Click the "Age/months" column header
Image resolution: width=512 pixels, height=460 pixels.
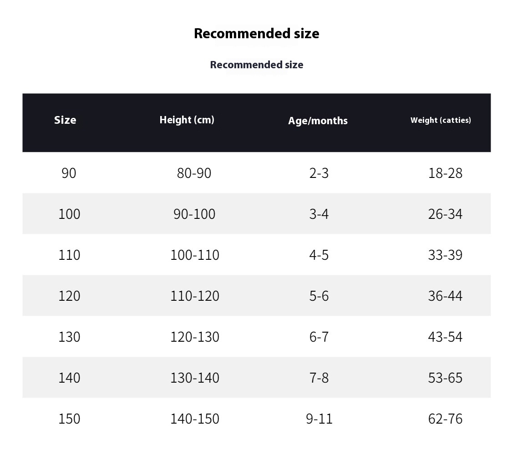click(x=318, y=121)
